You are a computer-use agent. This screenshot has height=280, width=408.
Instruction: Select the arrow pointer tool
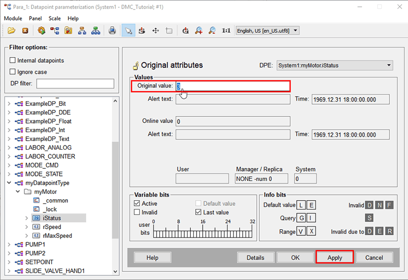(128, 31)
